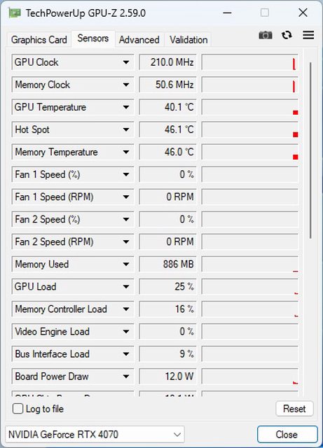
Task: Open the GPU Temperature dropdown arrow
Action: click(x=126, y=107)
